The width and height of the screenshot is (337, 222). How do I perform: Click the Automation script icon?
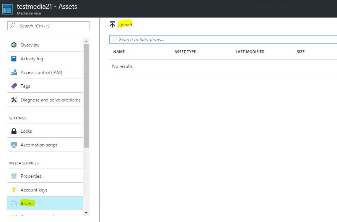(x=14, y=145)
